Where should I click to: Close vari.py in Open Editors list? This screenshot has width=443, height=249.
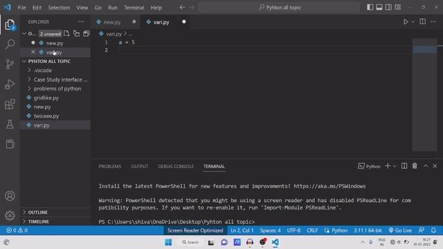[33, 52]
